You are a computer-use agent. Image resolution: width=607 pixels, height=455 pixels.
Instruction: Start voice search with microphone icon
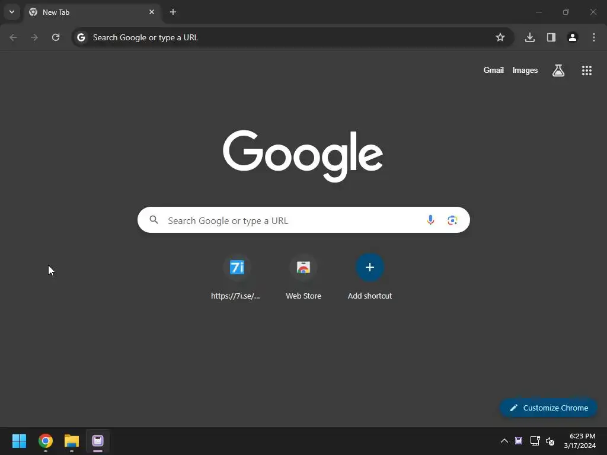tap(430, 220)
